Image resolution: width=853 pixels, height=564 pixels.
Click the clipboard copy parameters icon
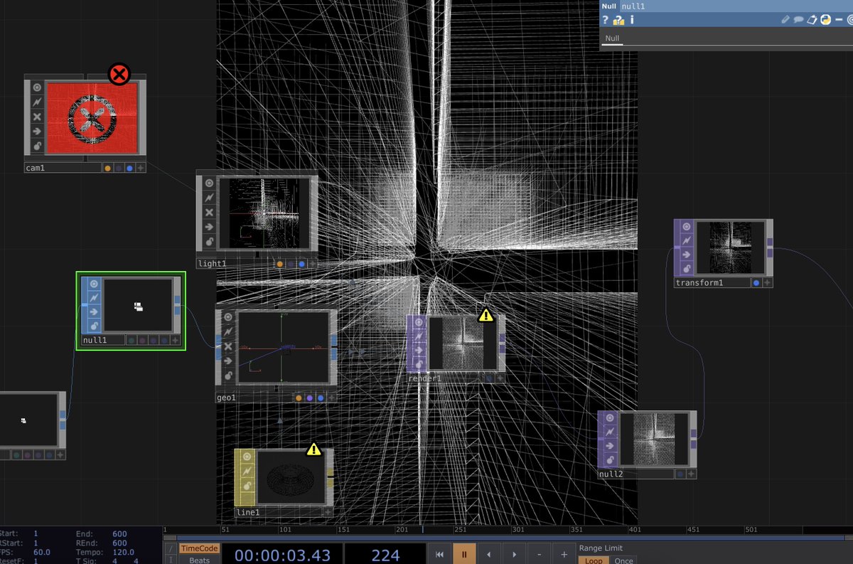click(x=812, y=20)
